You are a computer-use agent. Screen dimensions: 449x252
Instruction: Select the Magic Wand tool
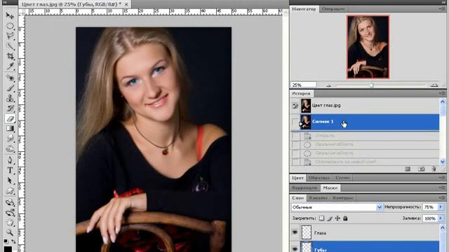point(10,46)
